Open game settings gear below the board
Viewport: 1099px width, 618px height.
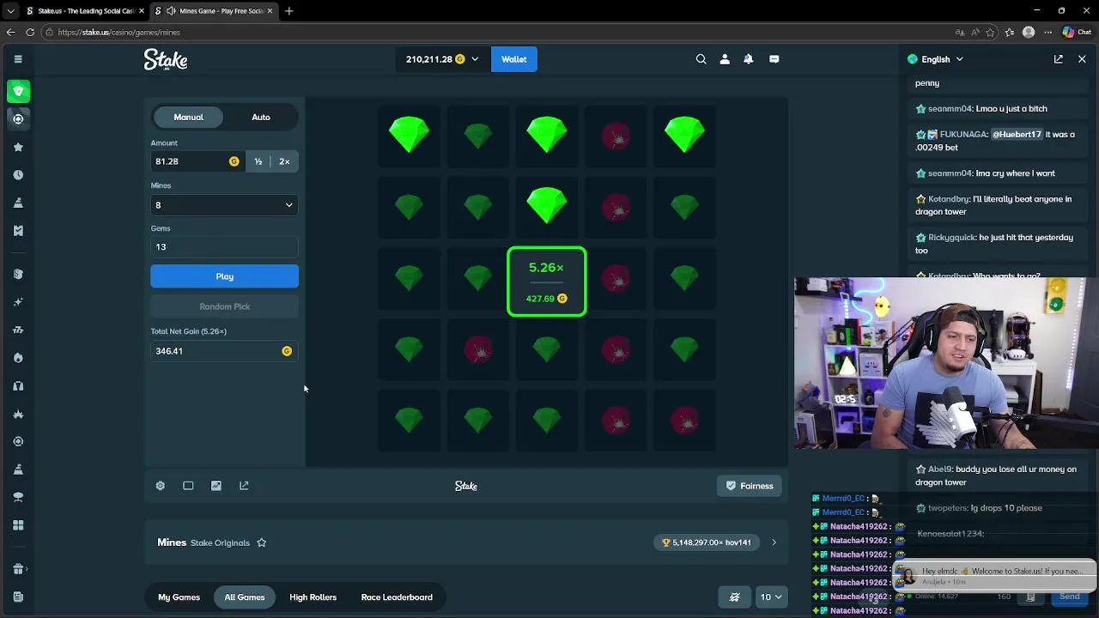pyautogui.click(x=161, y=486)
